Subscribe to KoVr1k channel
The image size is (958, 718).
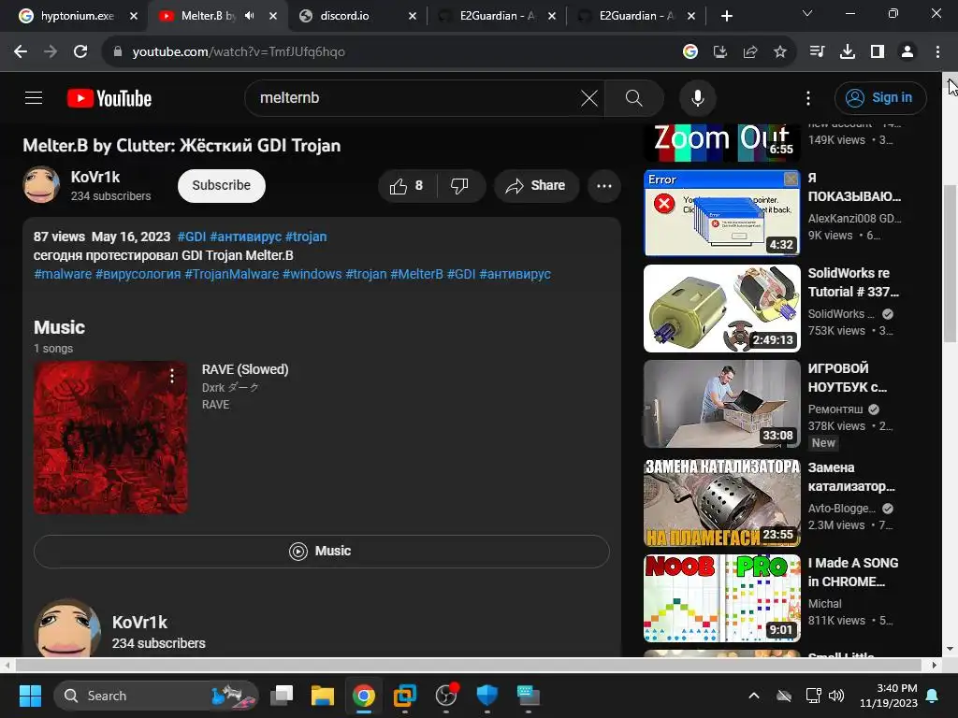coord(221,186)
